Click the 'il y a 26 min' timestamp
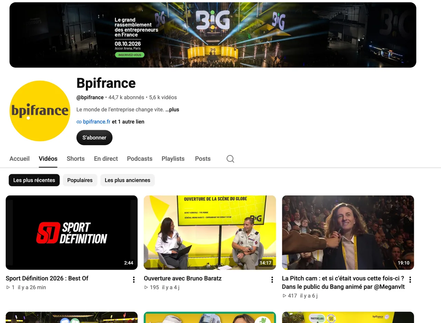Viewport: 441px width, 323px height. coord(32,287)
